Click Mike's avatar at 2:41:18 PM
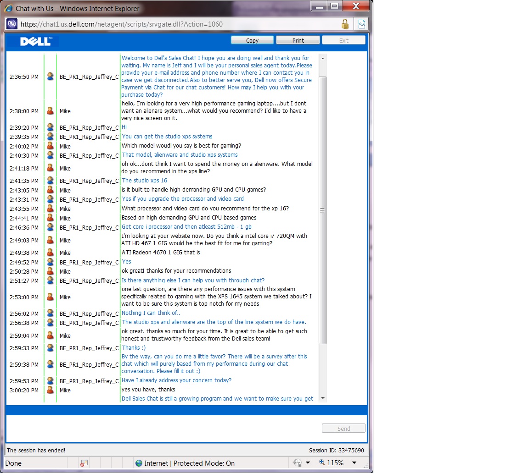Screen dimensions: 529x473 point(50,168)
